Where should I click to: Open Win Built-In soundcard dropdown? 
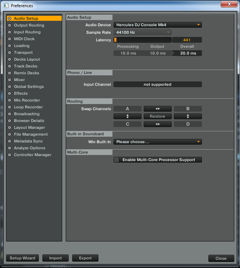pyautogui.click(x=157, y=142)
